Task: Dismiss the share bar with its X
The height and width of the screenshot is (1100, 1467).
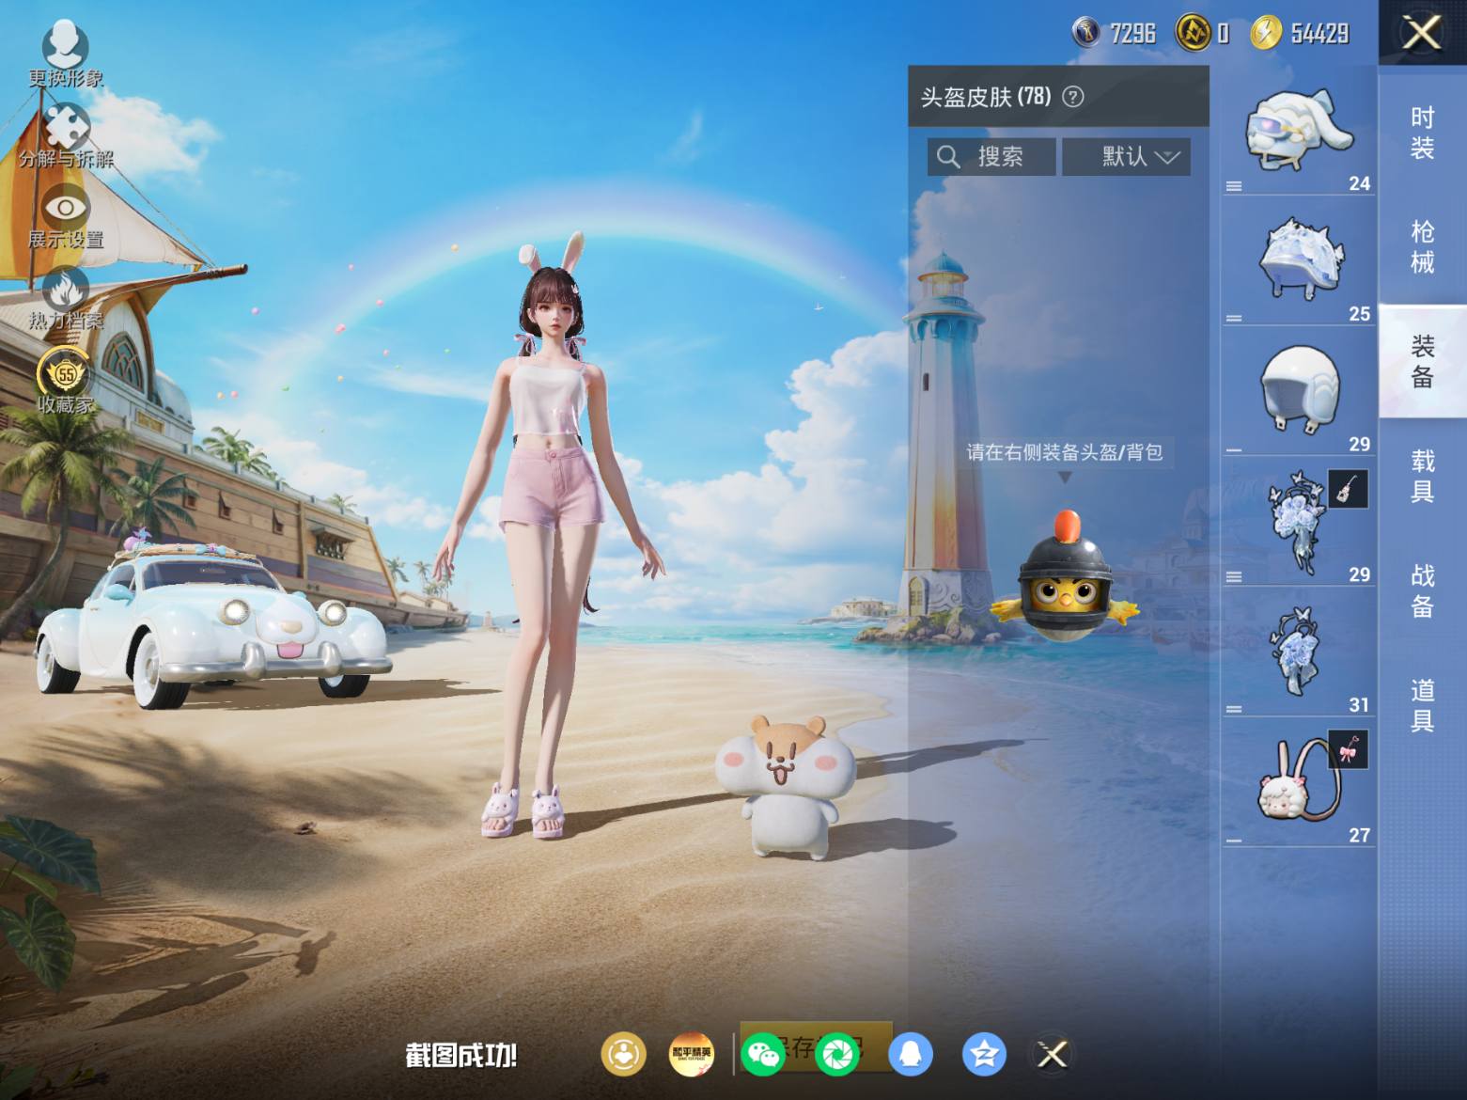Action: point(1053,1054)
